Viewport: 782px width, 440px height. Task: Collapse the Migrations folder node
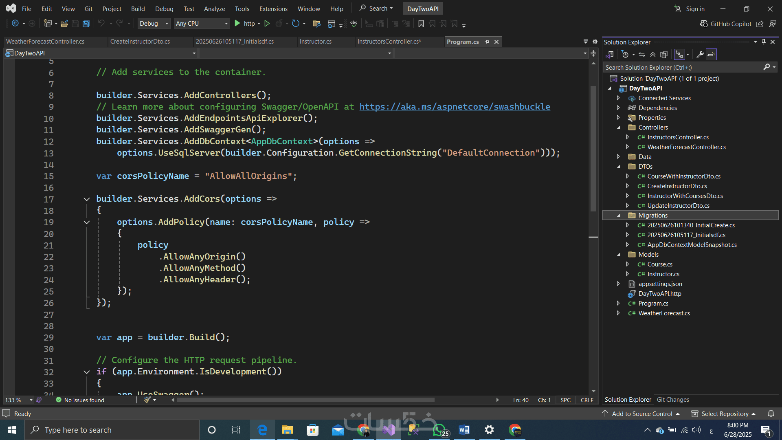pyautogui.click(x=619, y=216)
